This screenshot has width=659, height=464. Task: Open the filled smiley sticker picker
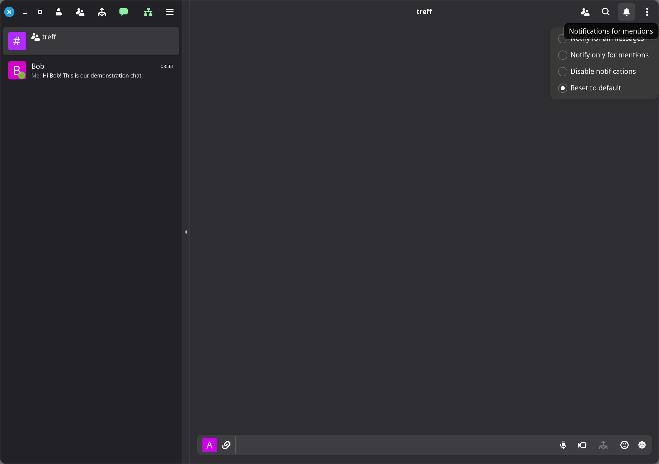[x=642, y=445]
